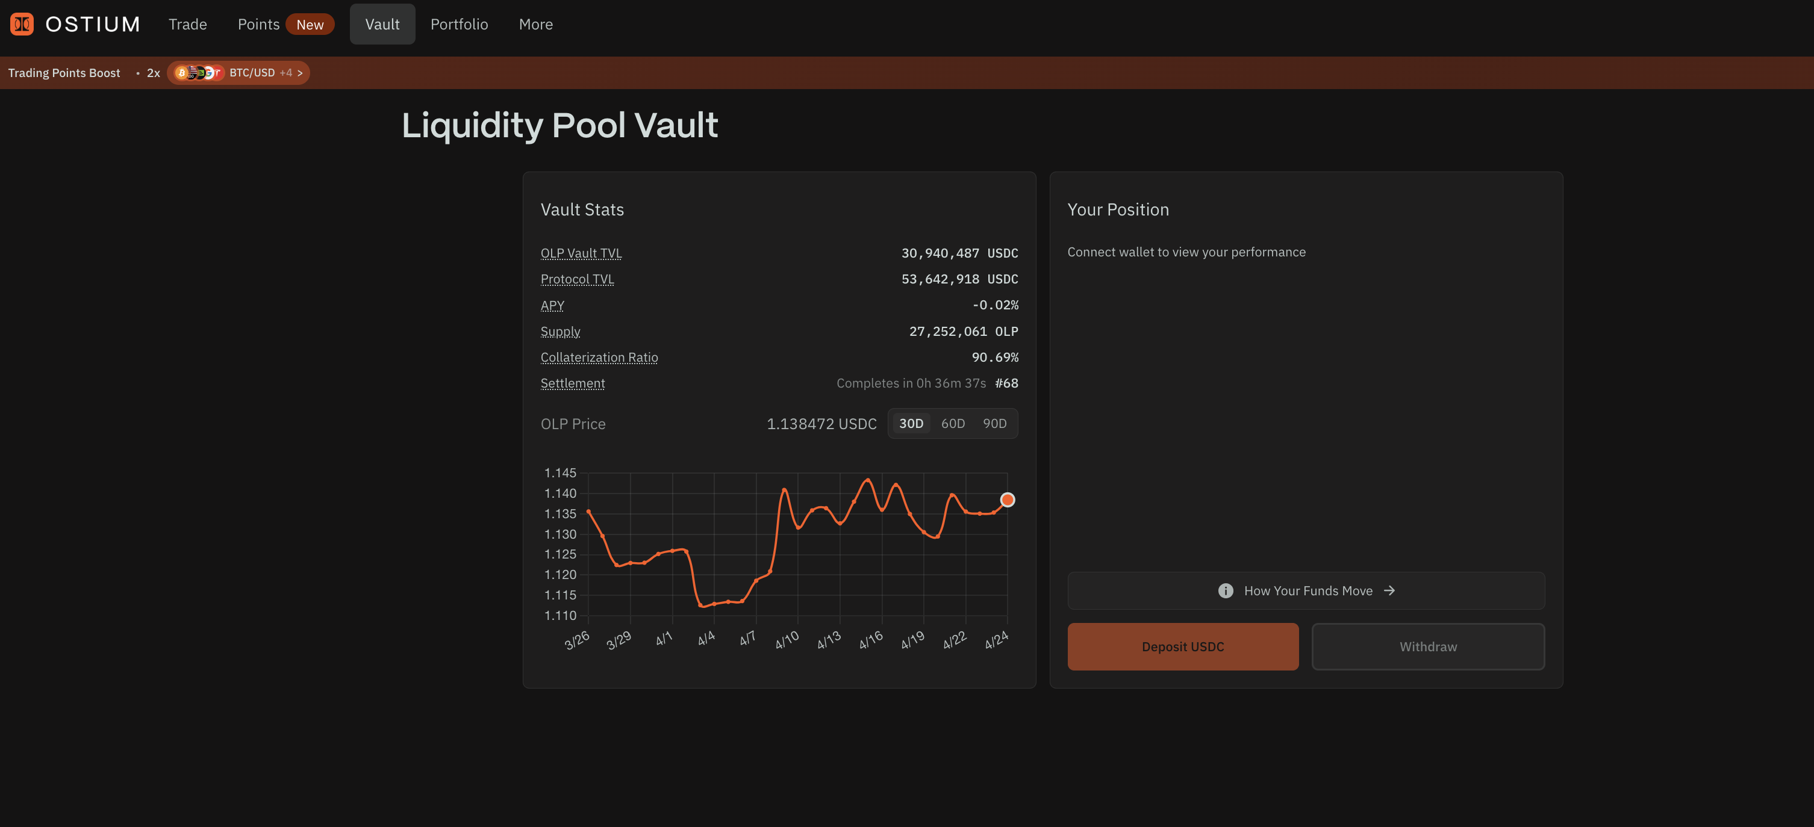The height and width of the screenshot is (827, 1814).
Task: Click the New badge next to Points
Action: tap(310, 25)
